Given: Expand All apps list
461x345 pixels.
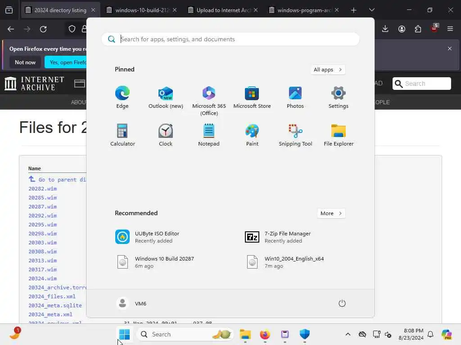Looking at the screenshot, I should [x=328, y=70].
